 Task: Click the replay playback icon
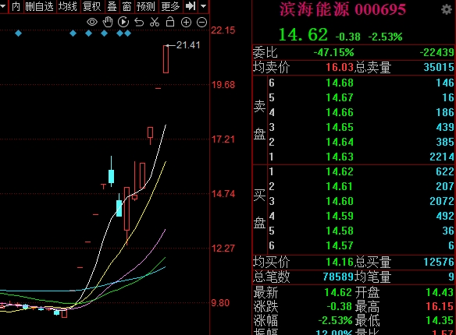coord(123,22)
